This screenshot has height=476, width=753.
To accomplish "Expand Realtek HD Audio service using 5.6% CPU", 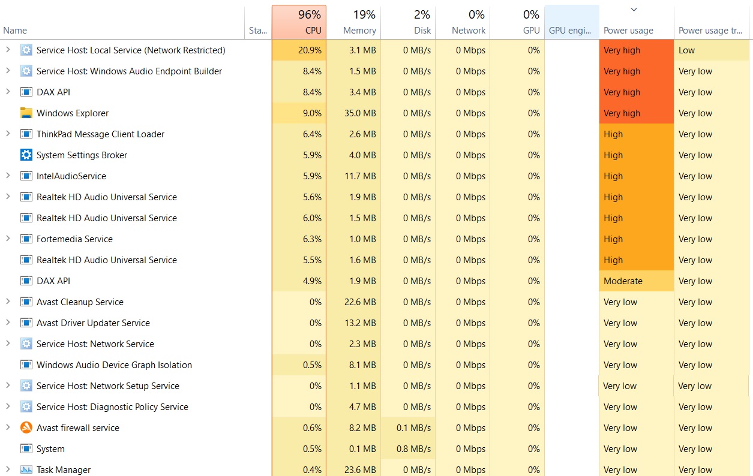I will (x=8, y=197).
